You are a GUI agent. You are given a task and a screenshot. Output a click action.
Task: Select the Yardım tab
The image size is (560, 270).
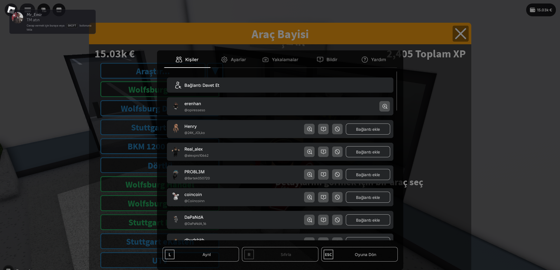click(x=374, y=59)
